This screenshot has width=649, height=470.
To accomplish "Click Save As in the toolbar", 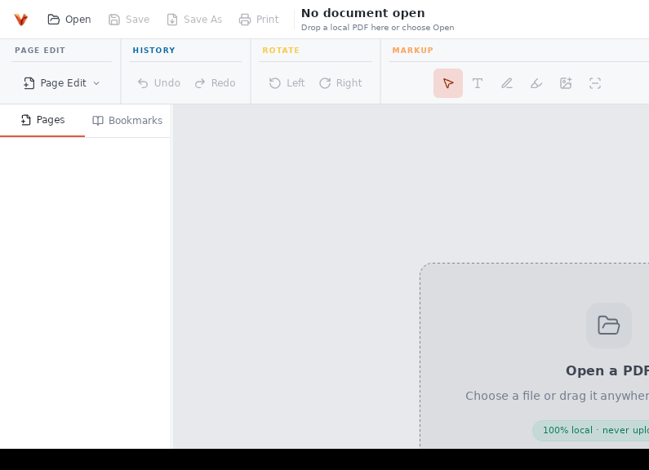I will (194, 20).
